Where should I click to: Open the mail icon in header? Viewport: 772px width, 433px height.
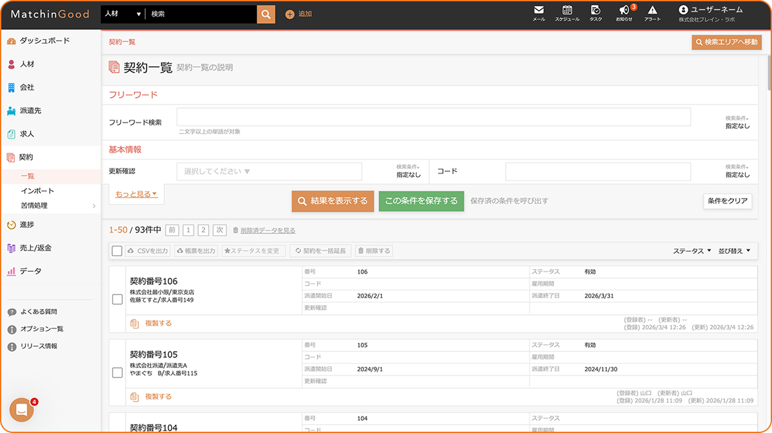[538, 10]
